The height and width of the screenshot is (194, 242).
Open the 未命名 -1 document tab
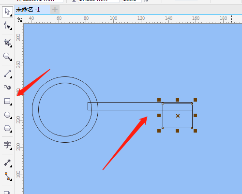tap(32, 10)
